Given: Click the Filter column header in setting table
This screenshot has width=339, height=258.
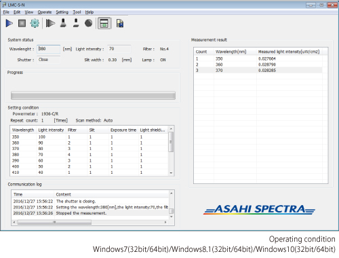Looking at the screenshot, I should (x=77, y=130).
